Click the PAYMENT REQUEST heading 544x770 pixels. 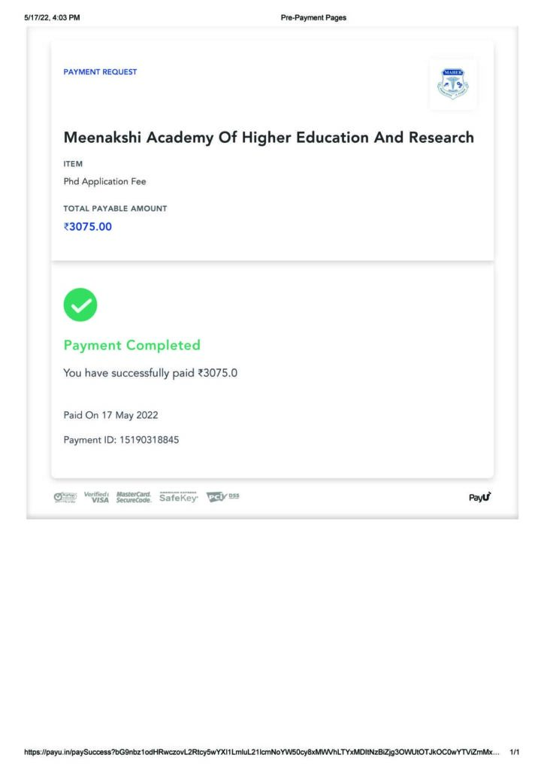pyautogui.click(x=100, y=71)
